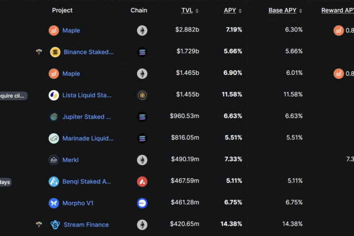Click the Marinade Liquid project logo

coord(54,139)
